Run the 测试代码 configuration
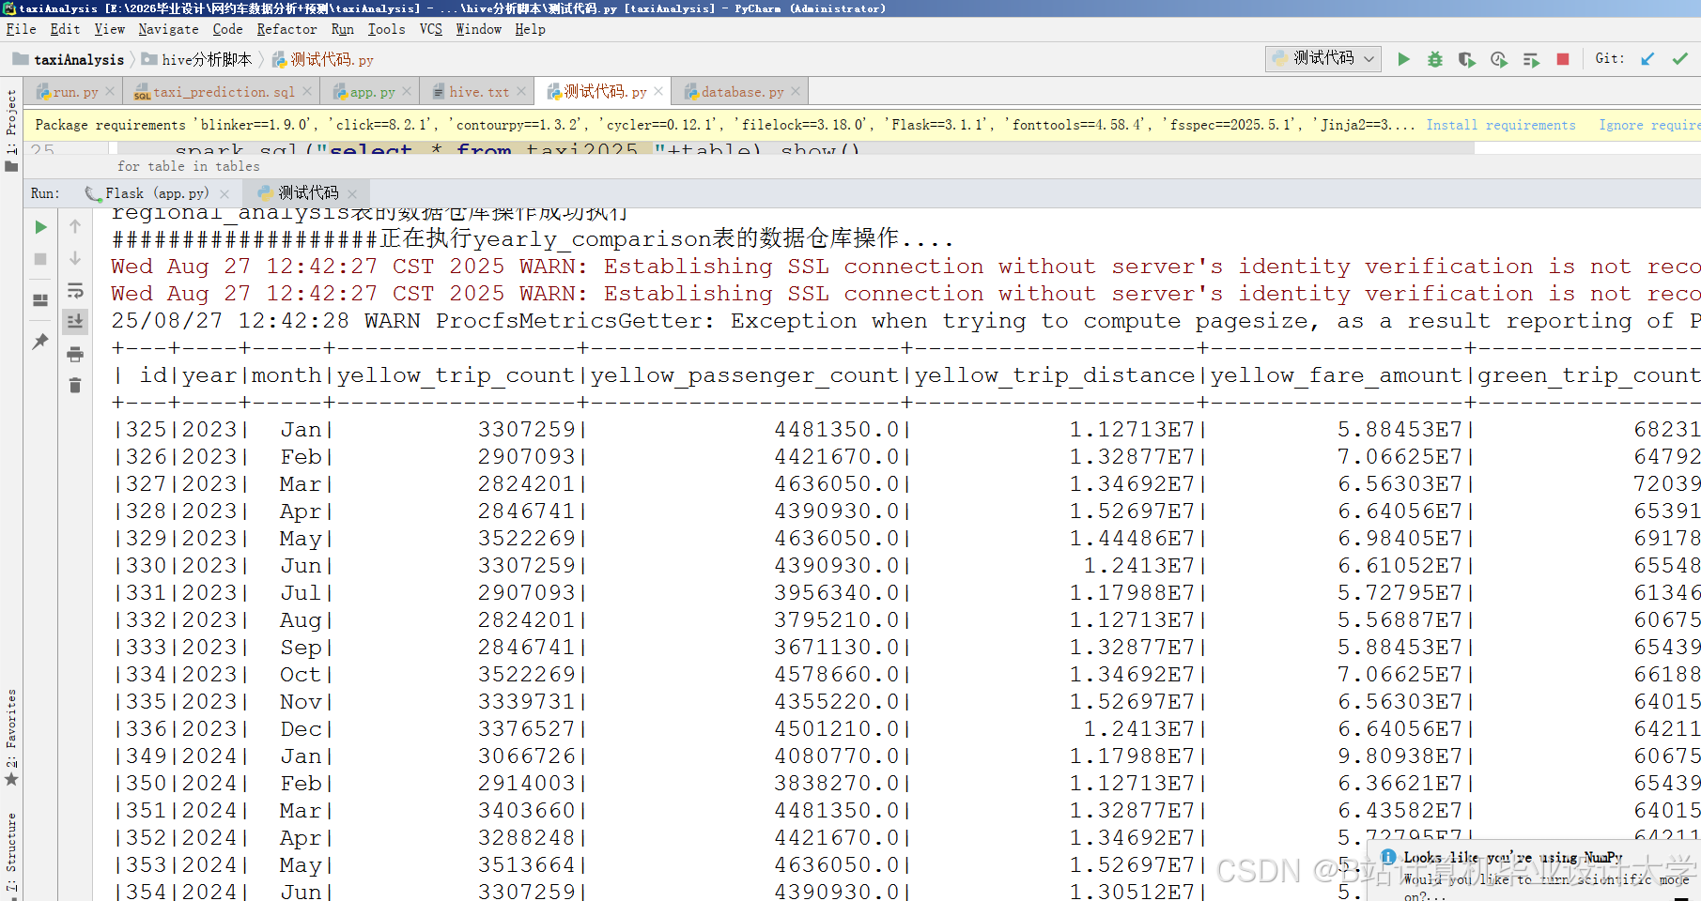This screenshot has height=901, width=1701. pyautogui.click(x=1403, y=58)
